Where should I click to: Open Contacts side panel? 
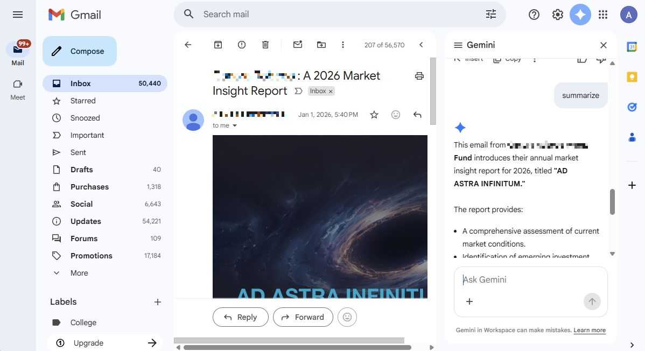click(x=632, y=137)
